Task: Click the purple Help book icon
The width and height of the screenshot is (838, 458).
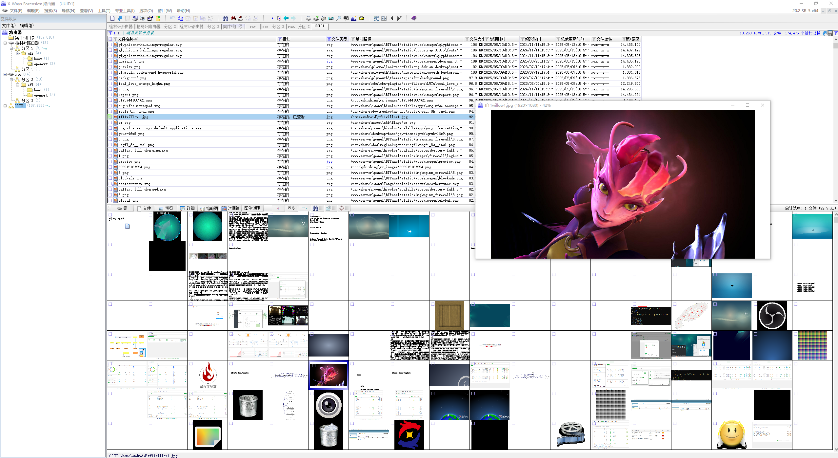Action: [x=414, y=18]
